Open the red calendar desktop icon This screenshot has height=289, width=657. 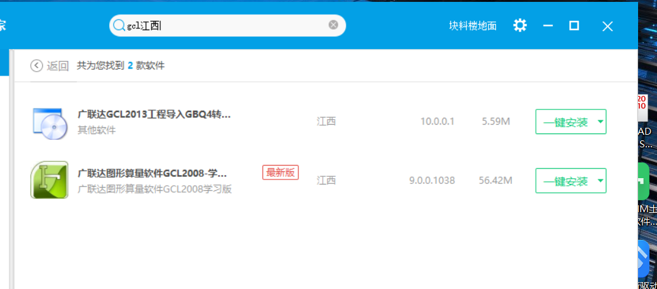[x=642, y=106]
